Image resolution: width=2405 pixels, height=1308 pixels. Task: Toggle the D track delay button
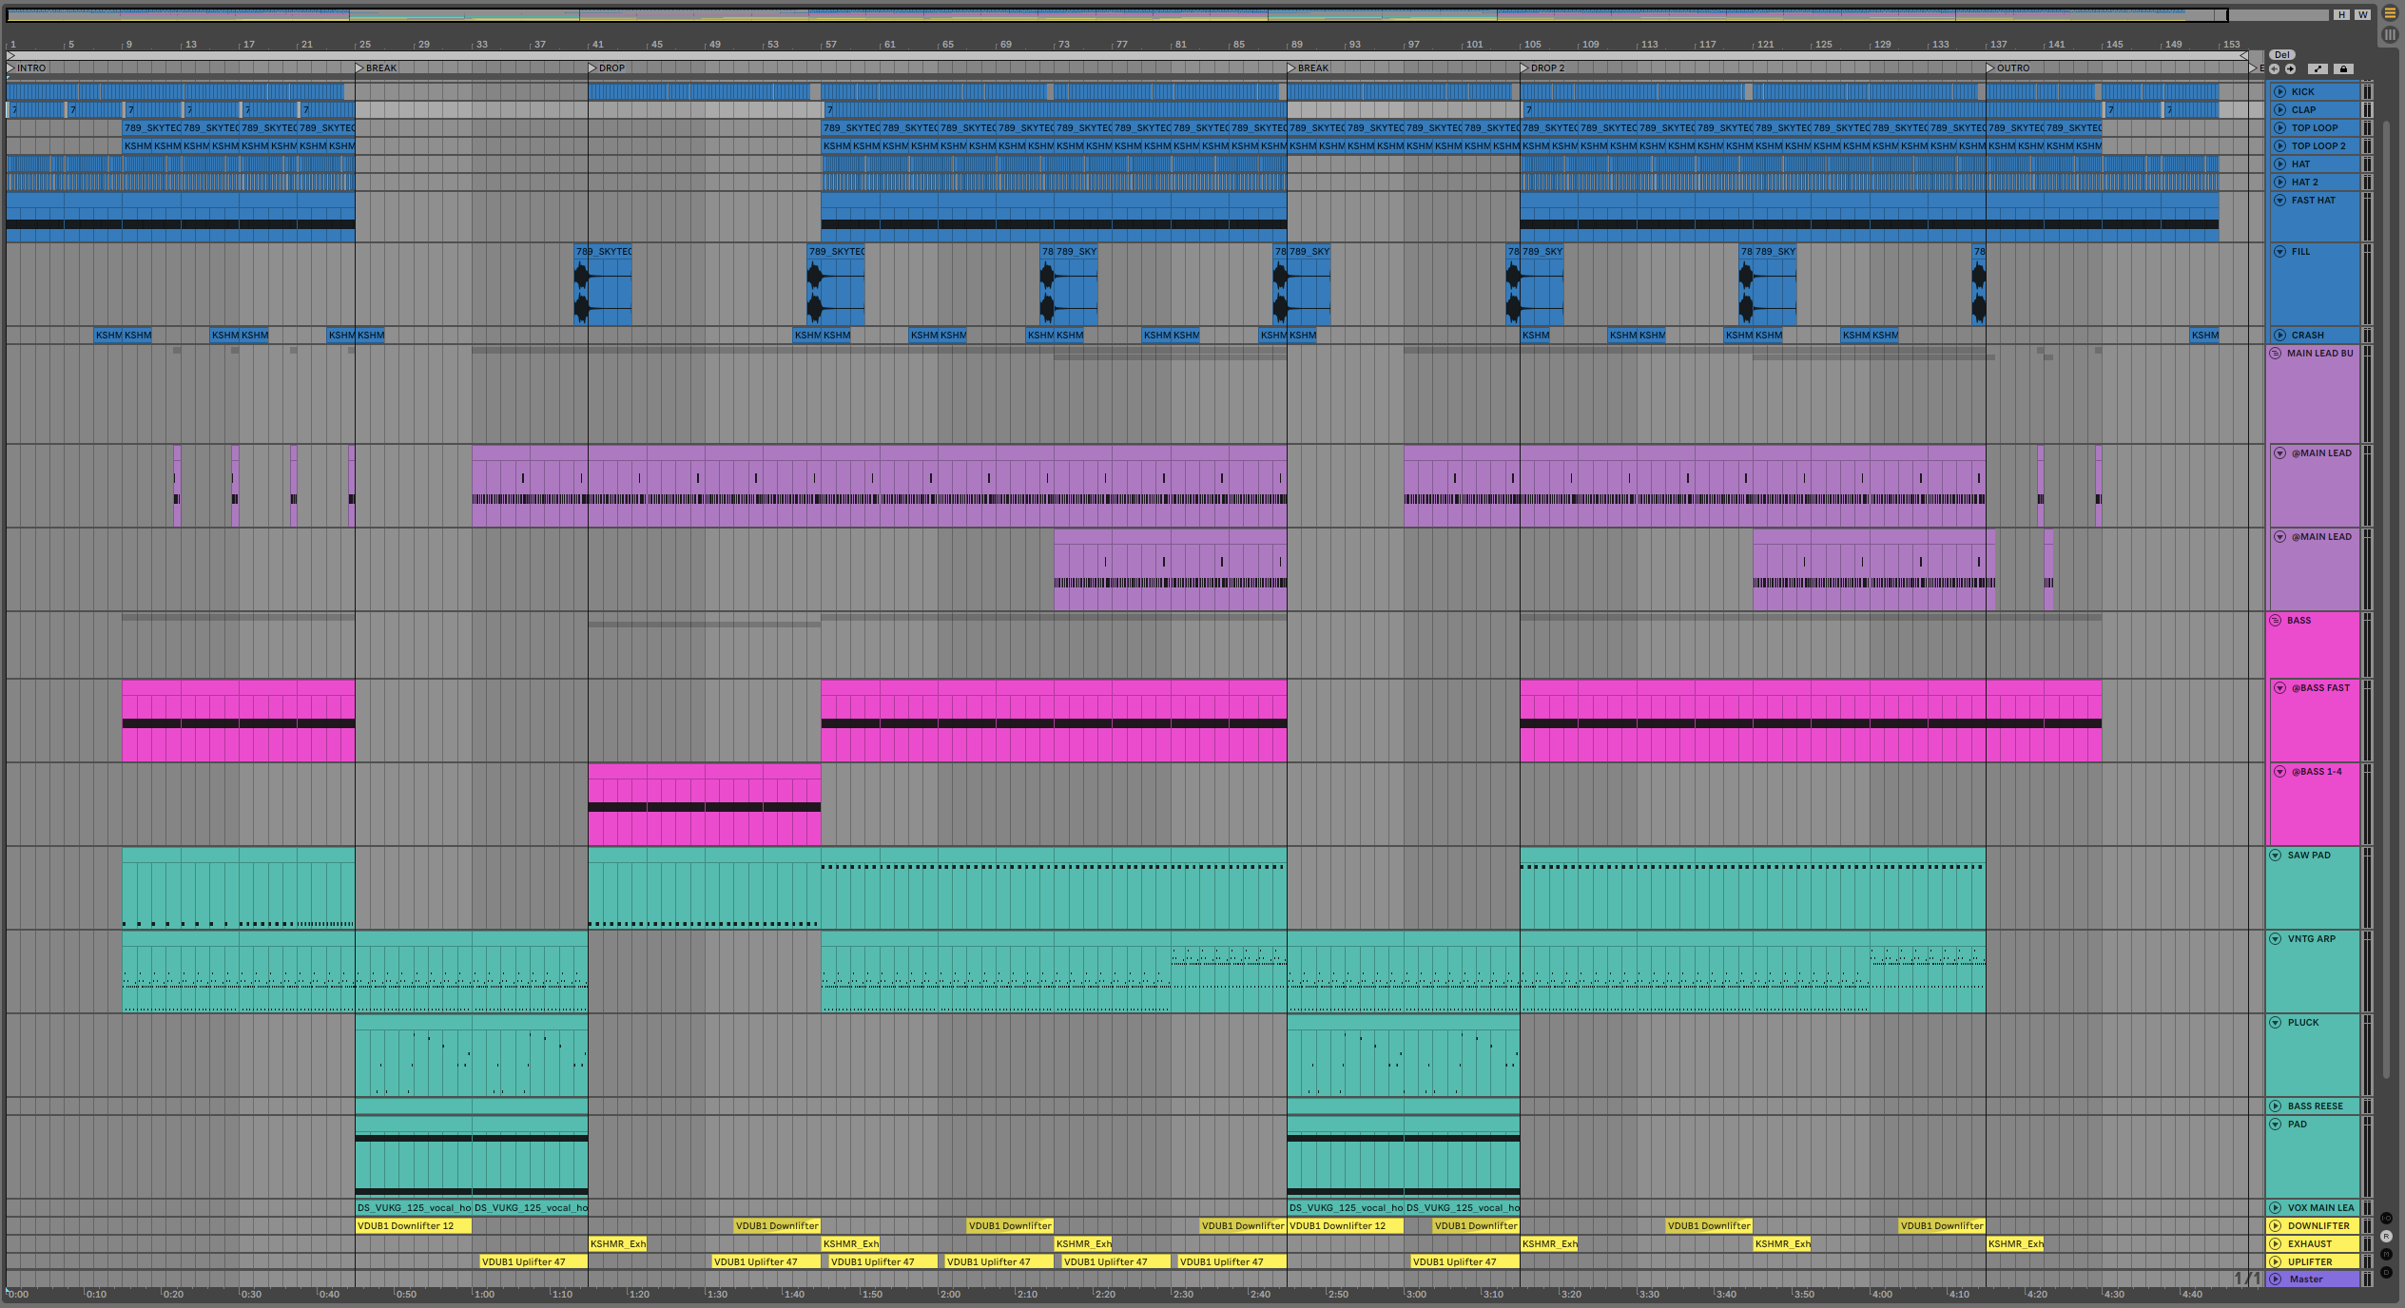(2386, 1272)
